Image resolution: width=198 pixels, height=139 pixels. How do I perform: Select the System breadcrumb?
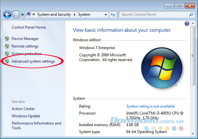[84, 14]
